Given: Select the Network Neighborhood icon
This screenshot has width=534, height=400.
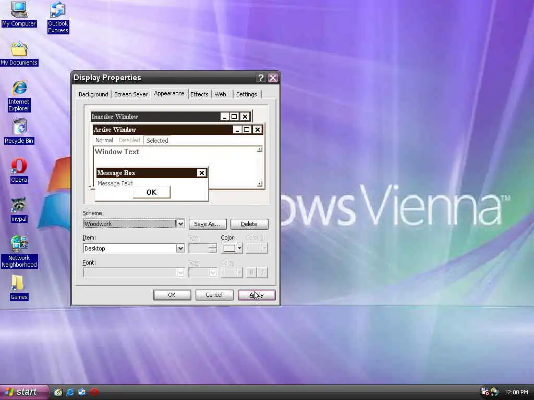Looking at the screenshot, I should [x=19, y=252].
